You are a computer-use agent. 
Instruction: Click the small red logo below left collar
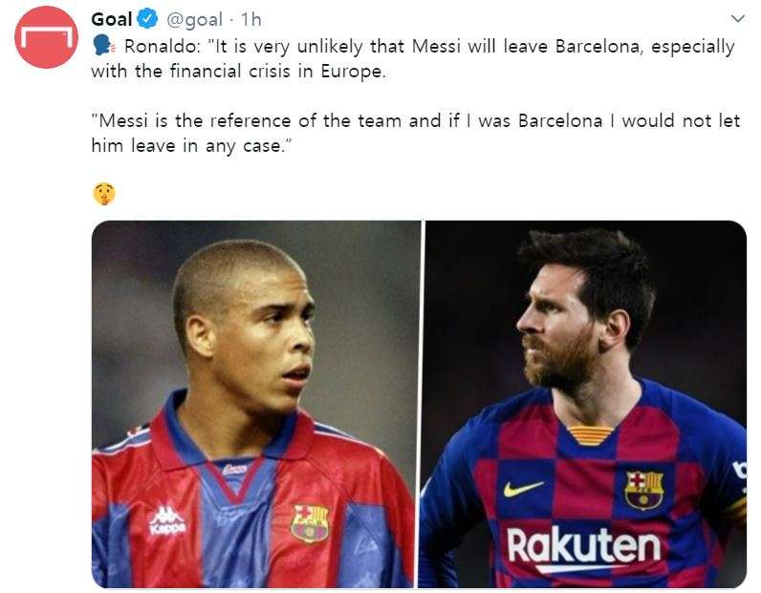point(234,468)
